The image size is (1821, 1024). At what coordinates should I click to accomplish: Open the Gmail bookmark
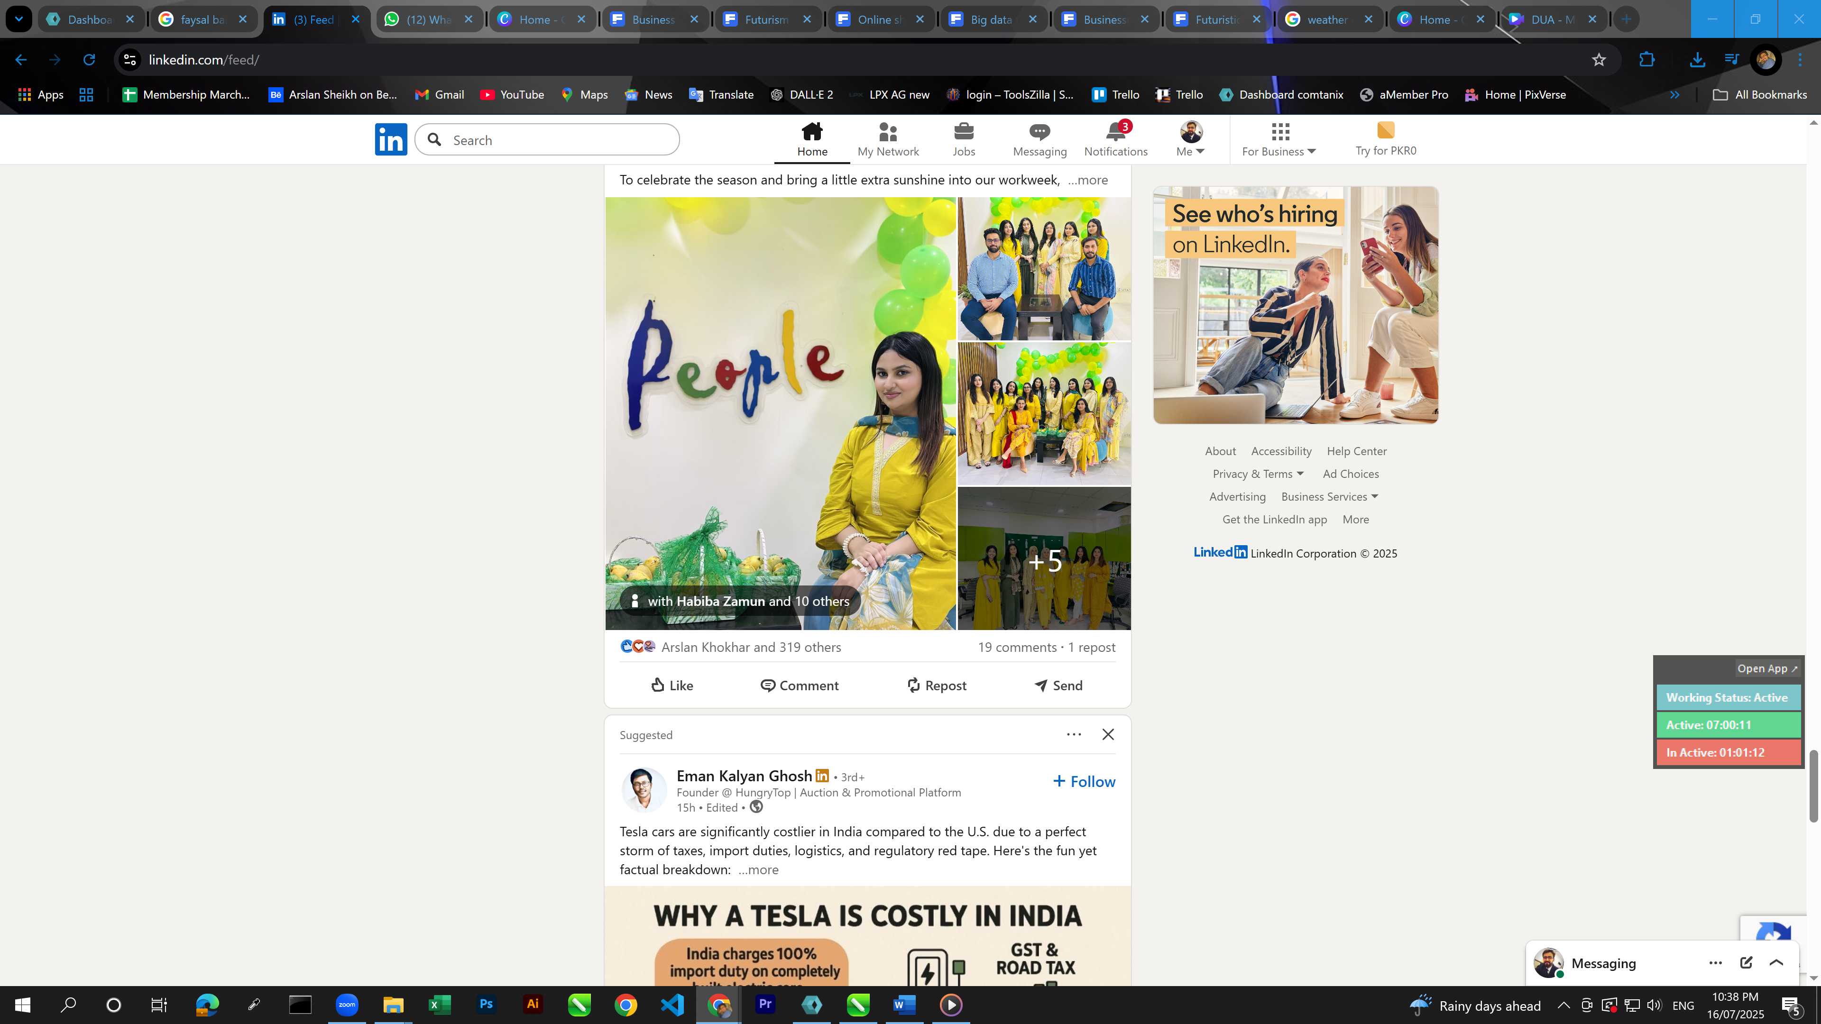439,95
